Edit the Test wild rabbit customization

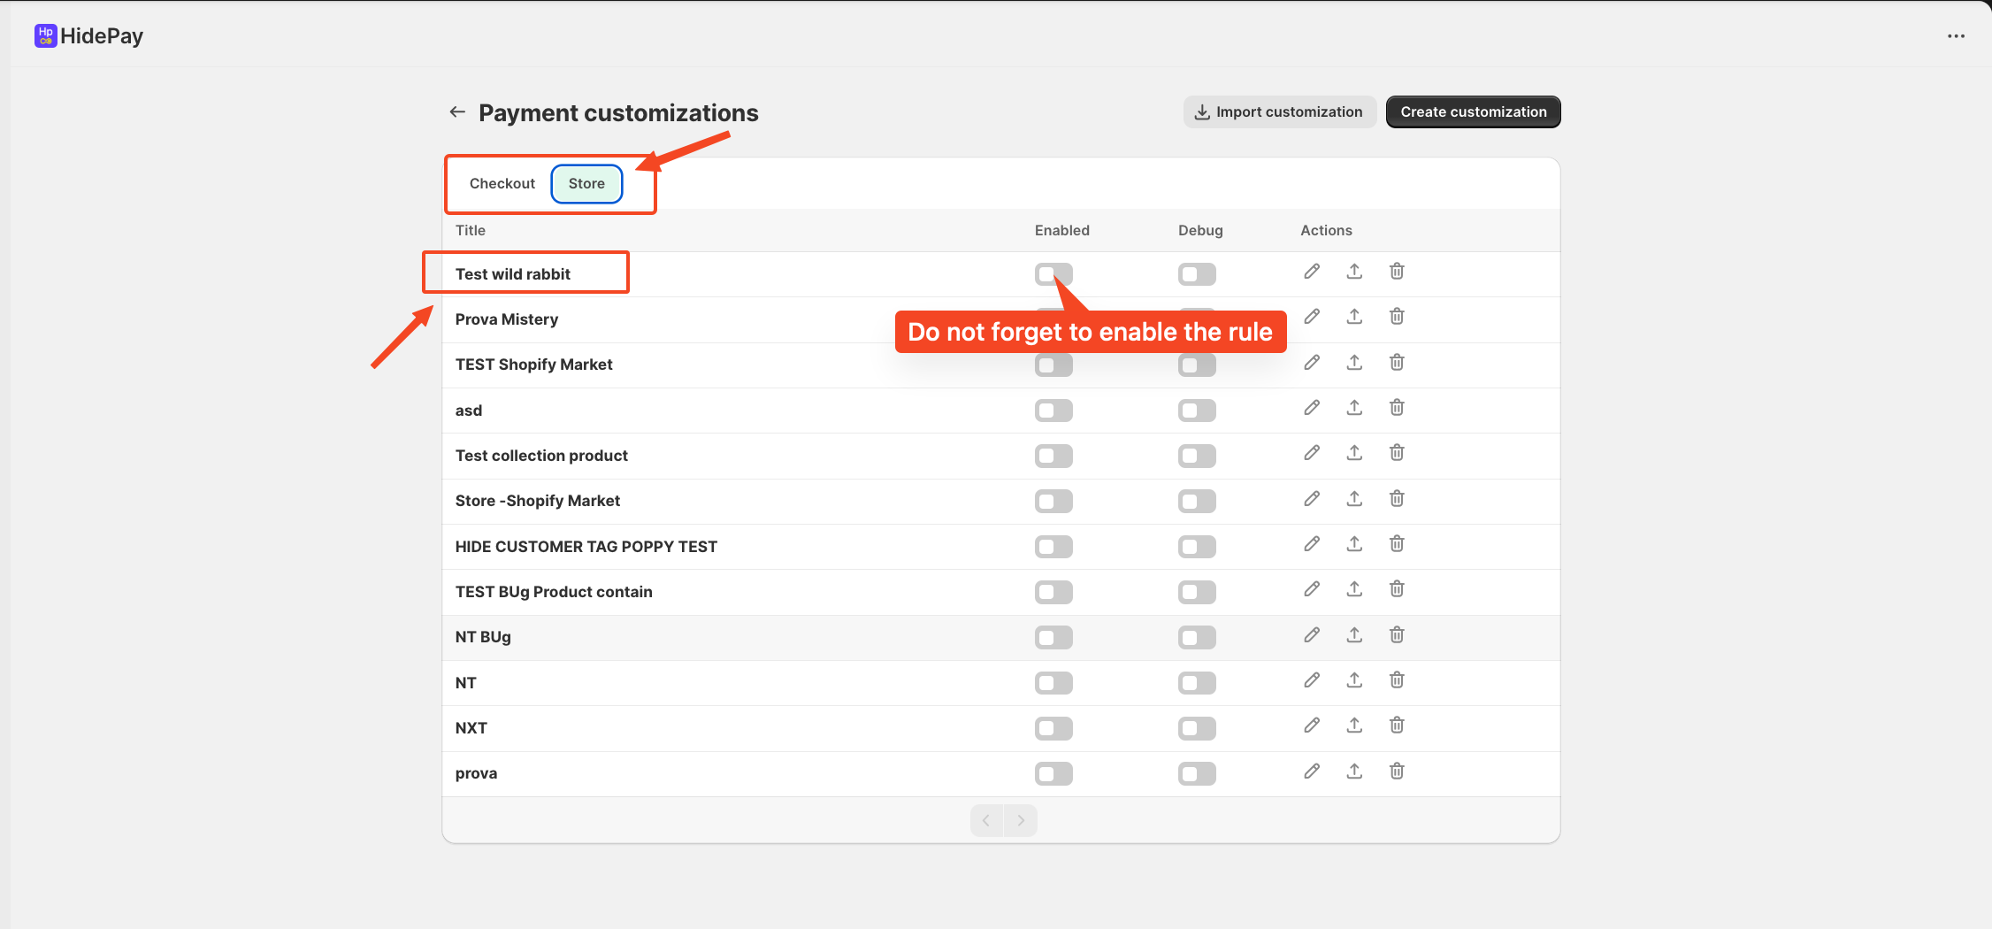(1312, 272)
